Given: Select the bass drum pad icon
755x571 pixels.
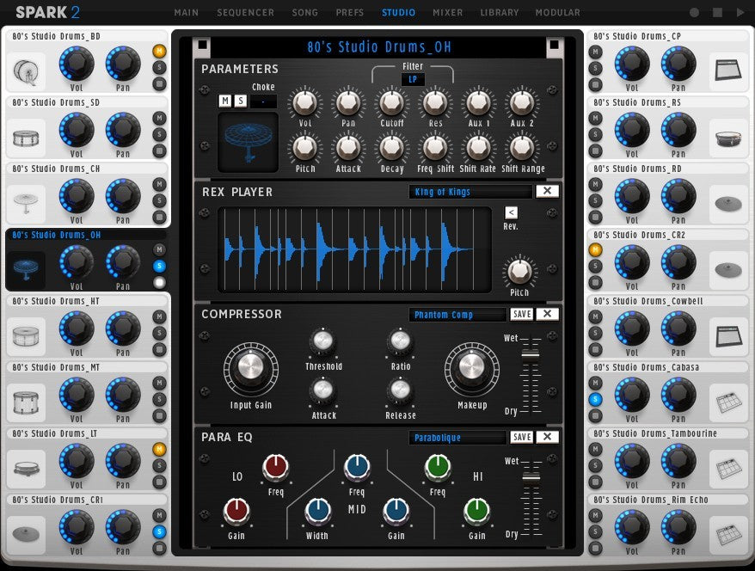Looking at the screenshot, I should coord(26,71).
